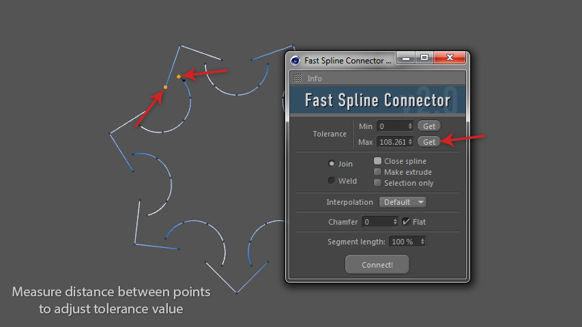Select the Join radio button
Screen dimensions: 582x327
point(332,163)
